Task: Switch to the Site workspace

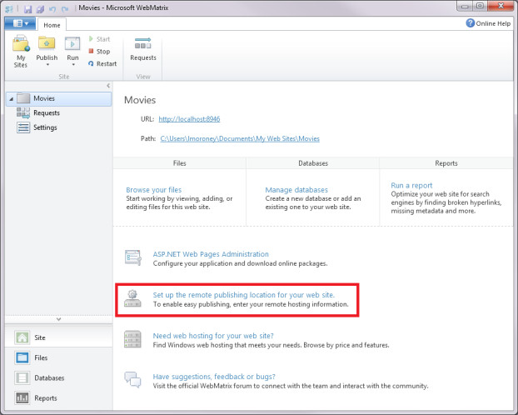Action: pyautogui.click(x=59, y=337)
